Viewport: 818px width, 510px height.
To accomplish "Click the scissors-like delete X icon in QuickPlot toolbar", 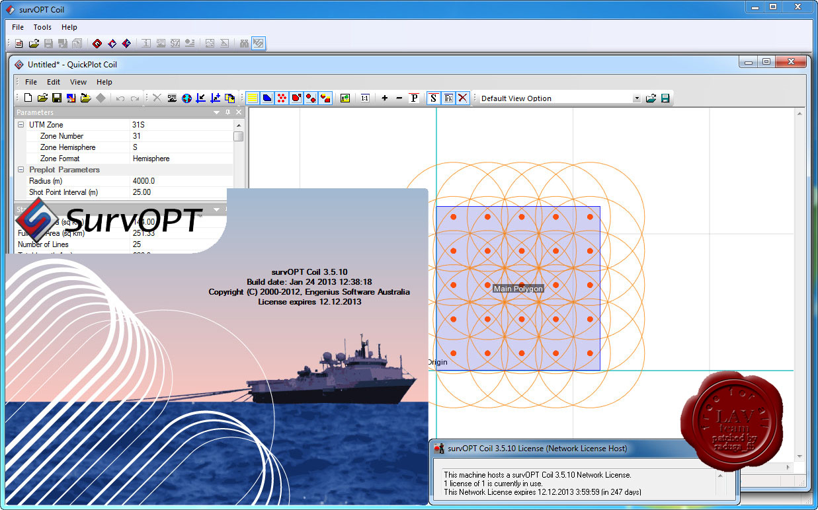I will (157, 98).
